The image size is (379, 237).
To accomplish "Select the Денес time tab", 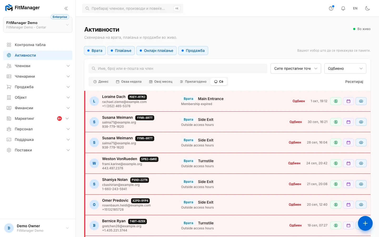I will click(x=101, y=82).
